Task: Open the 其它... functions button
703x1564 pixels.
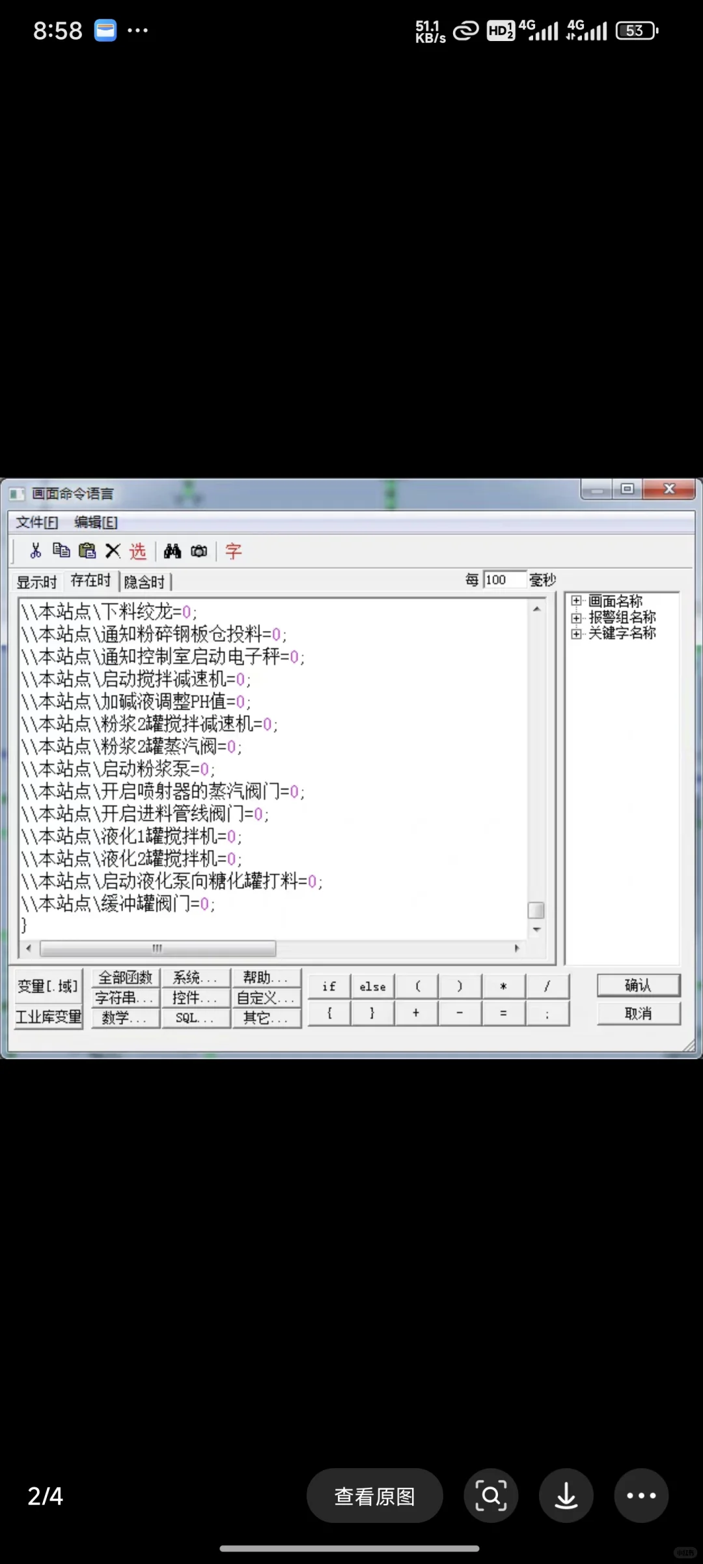Action: 267,1018
